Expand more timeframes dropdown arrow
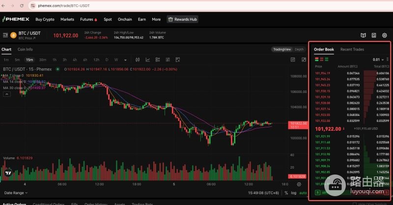This screenshot has width=393, height=205. click(125, 60)
